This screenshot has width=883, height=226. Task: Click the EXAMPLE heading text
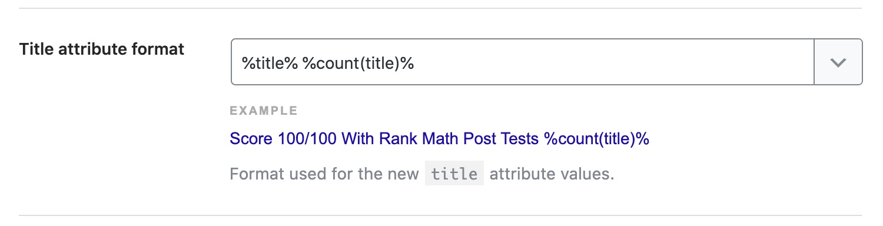pos(264,110)
